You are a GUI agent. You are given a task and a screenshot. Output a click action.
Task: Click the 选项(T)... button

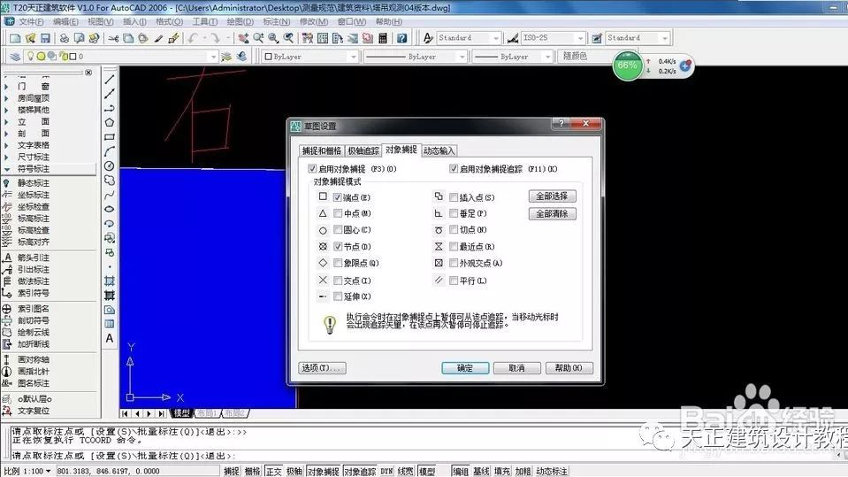(x=322, y=368)
